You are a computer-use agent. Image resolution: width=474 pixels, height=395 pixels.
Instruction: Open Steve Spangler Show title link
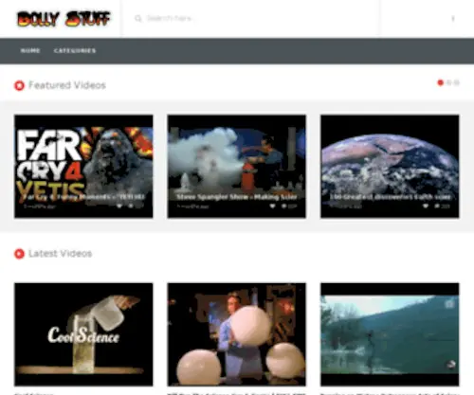tap(237, 197)
